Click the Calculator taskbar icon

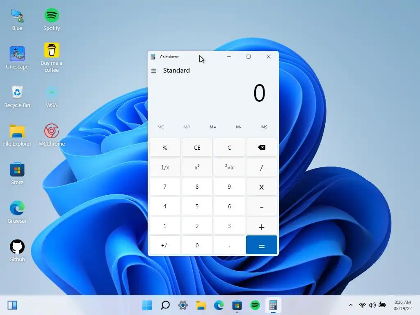(x=273, y=305)
